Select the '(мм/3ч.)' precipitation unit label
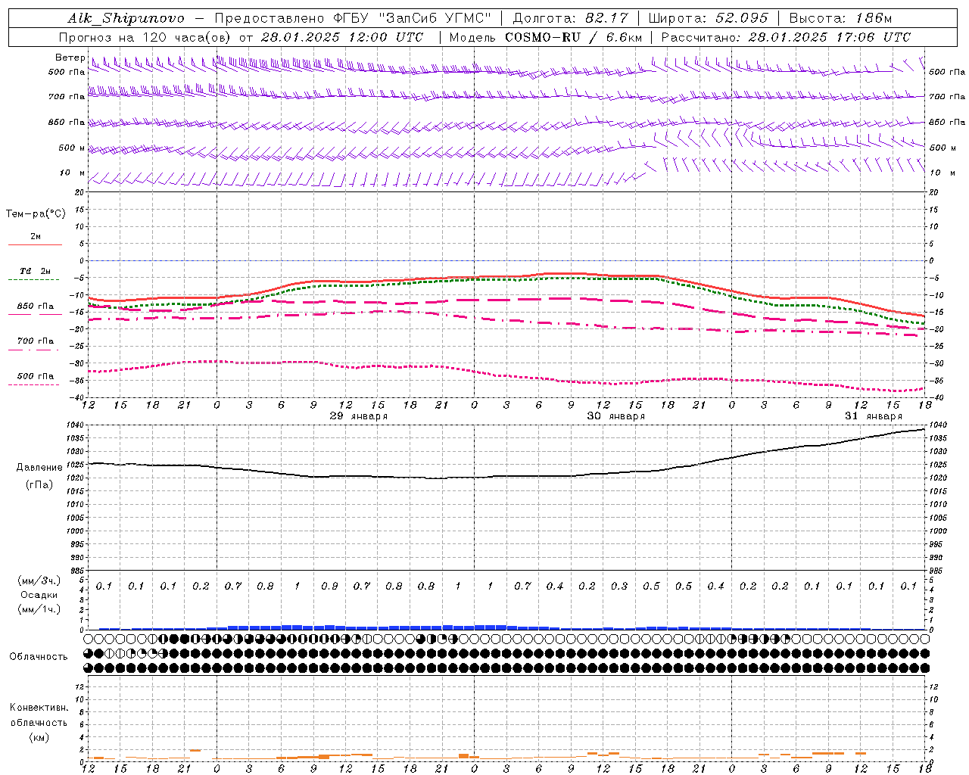Screen dimensions: 969x775 click(39, 580)
